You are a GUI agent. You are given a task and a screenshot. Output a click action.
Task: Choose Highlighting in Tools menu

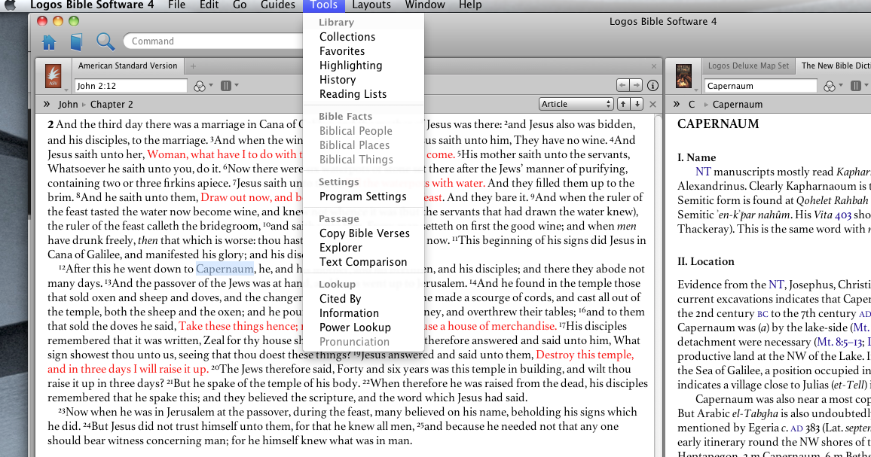click(350, 66)
